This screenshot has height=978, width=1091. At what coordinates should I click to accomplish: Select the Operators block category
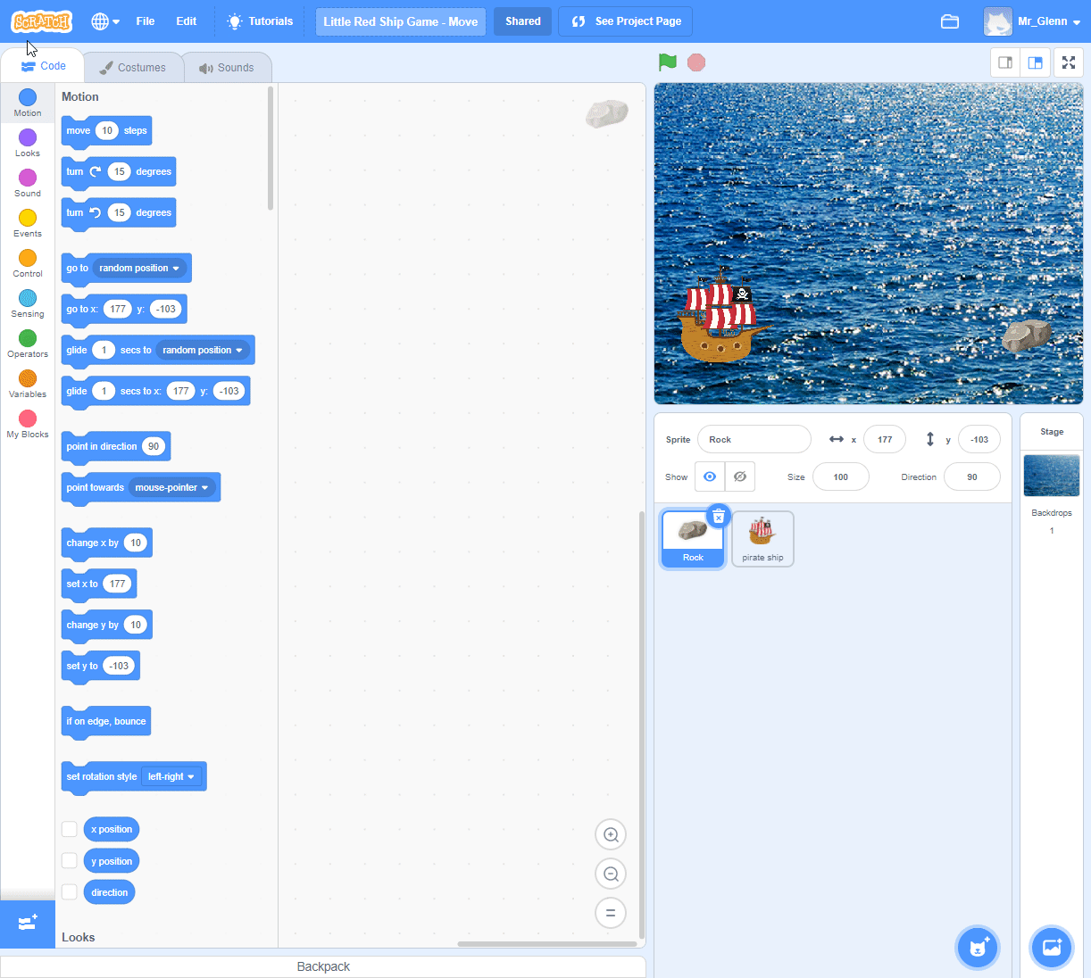(x=28, y=344)
